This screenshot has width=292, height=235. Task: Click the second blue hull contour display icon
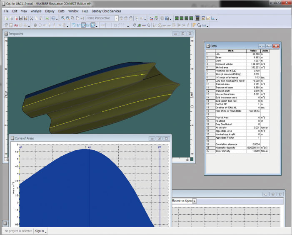(78, 25)
